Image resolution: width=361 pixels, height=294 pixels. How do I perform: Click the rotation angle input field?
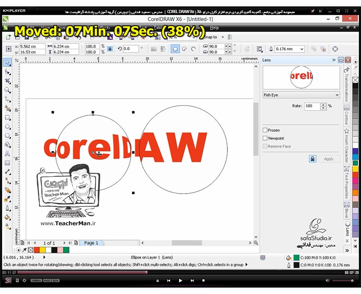130,49
